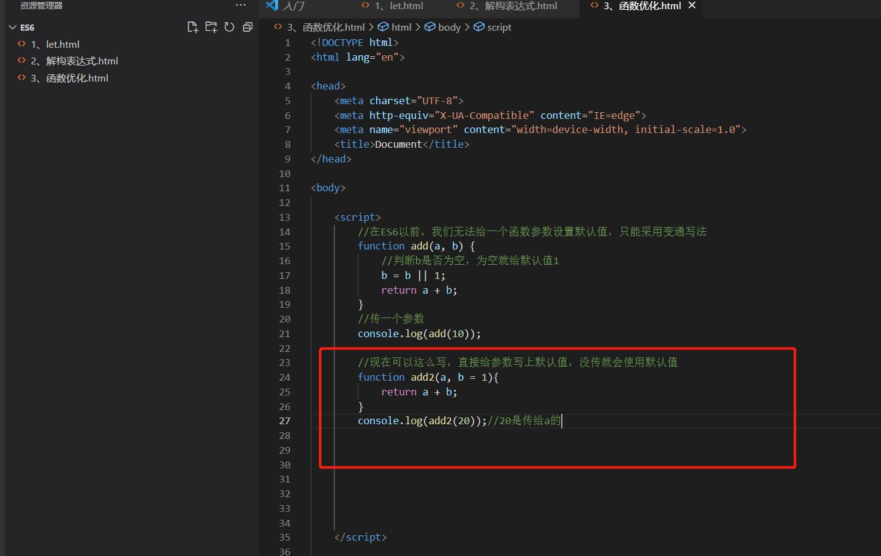Collapse all folders in explorer
881x556 pixels.
click(248, 27)
